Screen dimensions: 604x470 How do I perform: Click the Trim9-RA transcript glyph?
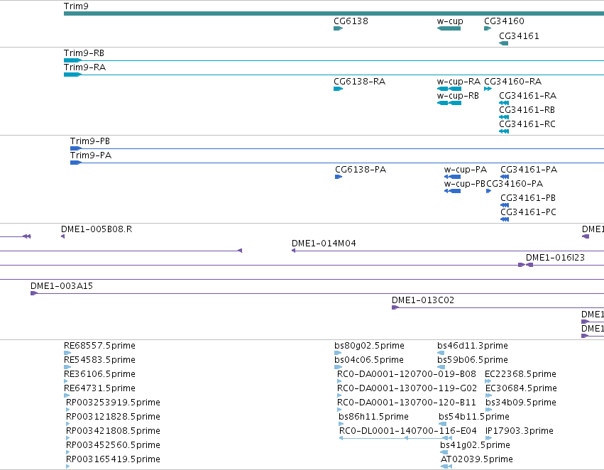tap(334, 75)
